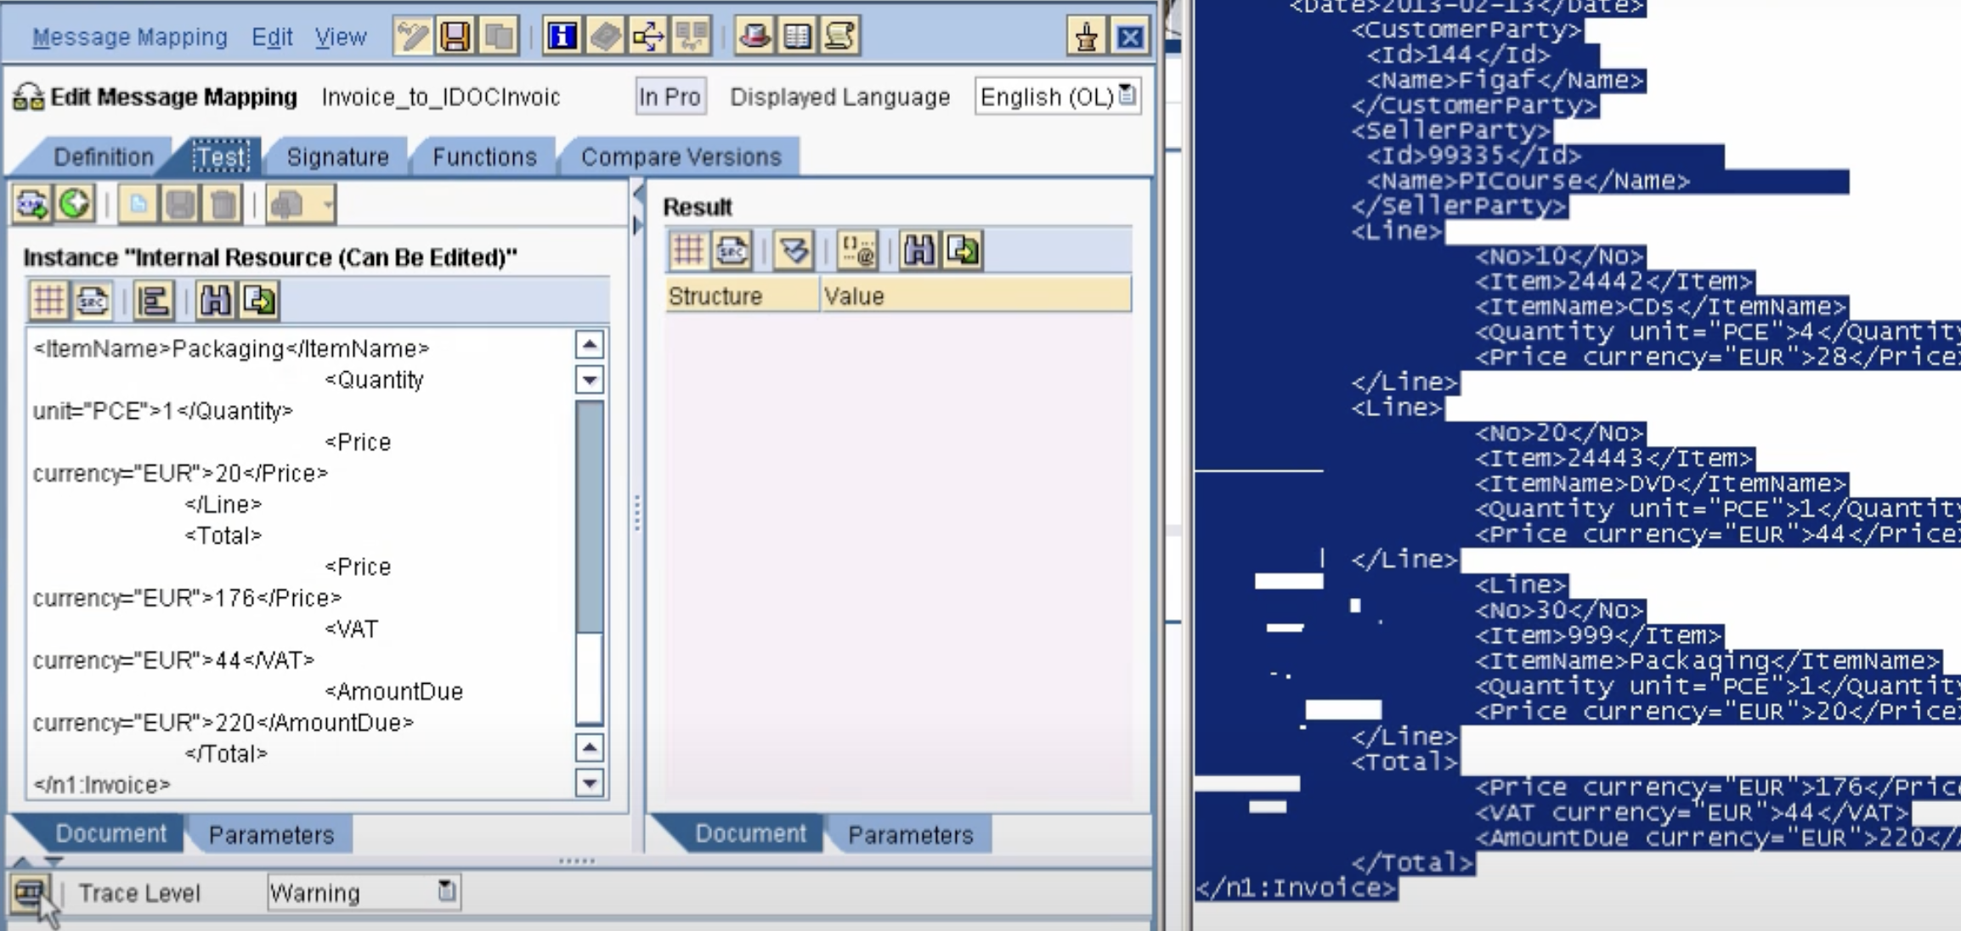Open the Trace Level Warning dropdown
Image resolution: width=1961 pixels, height=931 pixels.
pos(447,891)
